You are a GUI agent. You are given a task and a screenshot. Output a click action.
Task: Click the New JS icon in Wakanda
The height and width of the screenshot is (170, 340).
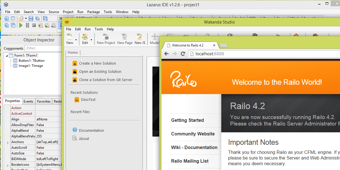(140, 39)
